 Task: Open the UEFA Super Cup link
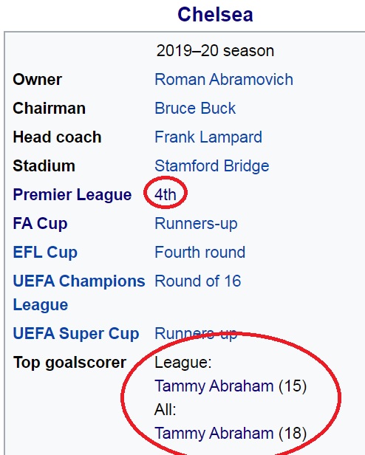click(x=76, y=333)
